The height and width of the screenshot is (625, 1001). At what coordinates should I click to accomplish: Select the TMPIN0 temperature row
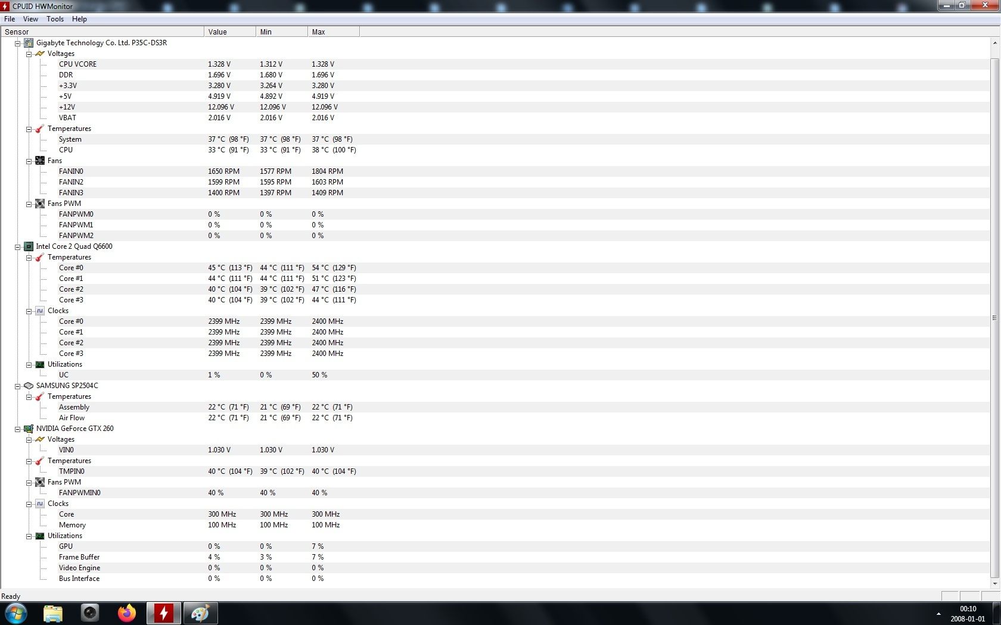[495, 471]
